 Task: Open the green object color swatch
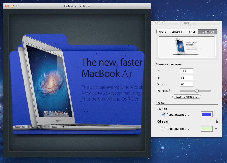[x=206, y=128]
